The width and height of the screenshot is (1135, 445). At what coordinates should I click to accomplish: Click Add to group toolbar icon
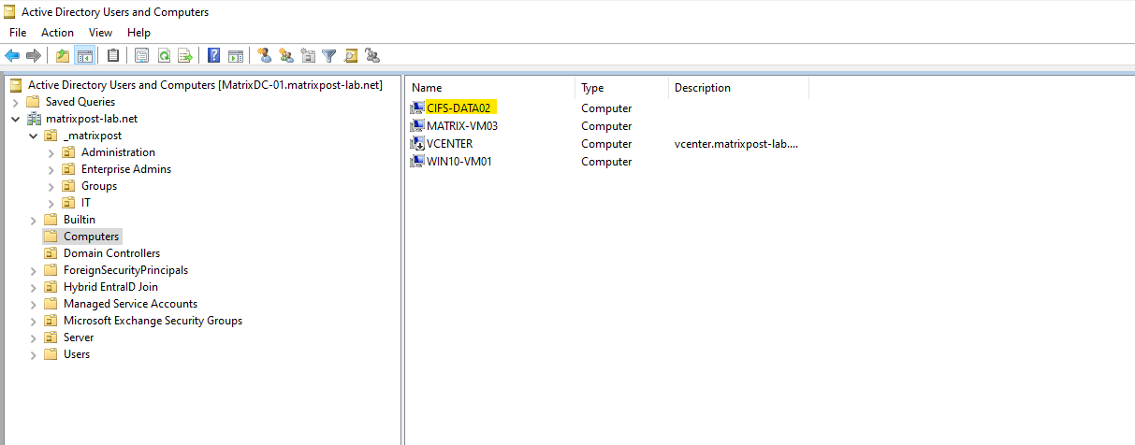pos(372,56)
